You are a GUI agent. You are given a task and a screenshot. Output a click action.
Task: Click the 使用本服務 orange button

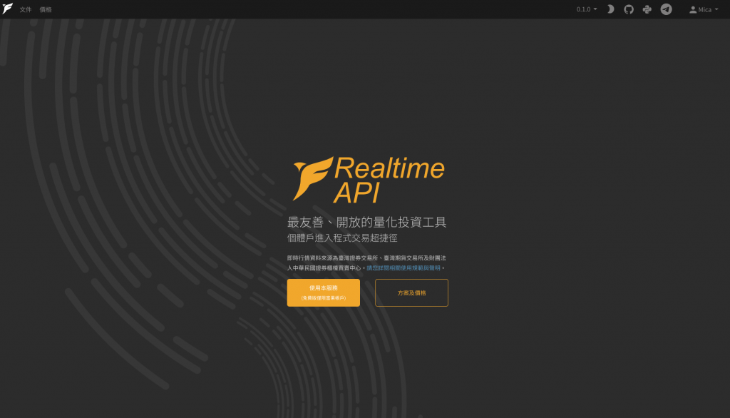coord(324,292)
